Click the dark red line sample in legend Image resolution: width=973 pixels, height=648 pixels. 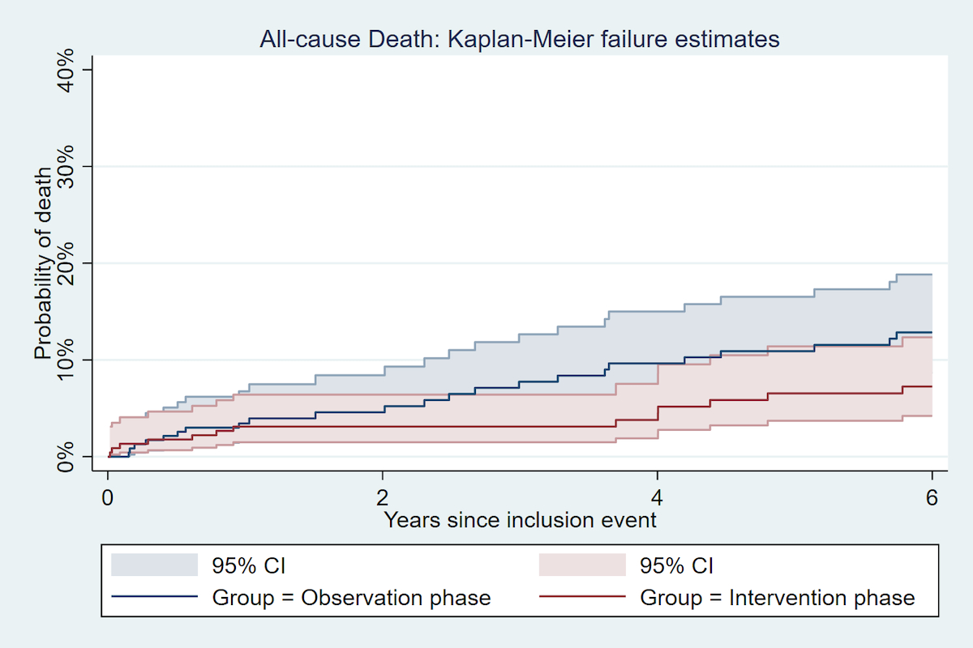(x=582, y=598)
